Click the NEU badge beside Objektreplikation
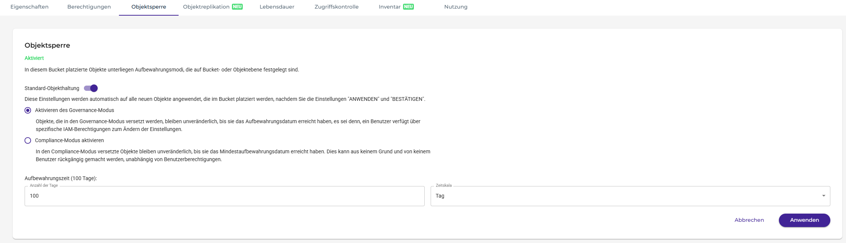The image size is (846, 243). (x=237, y=7)
